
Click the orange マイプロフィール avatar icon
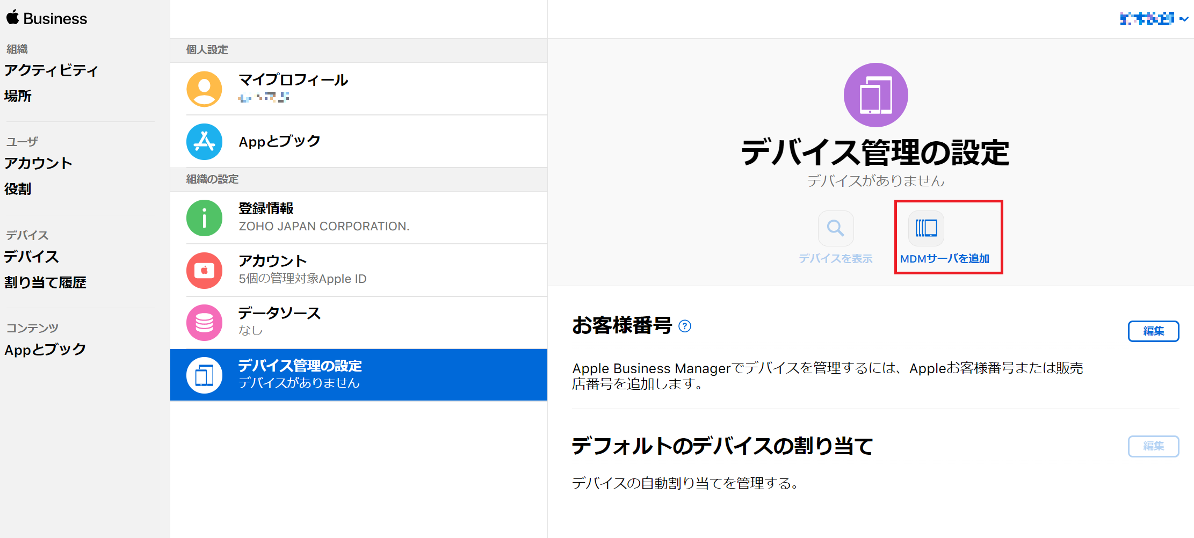(204, 89)
